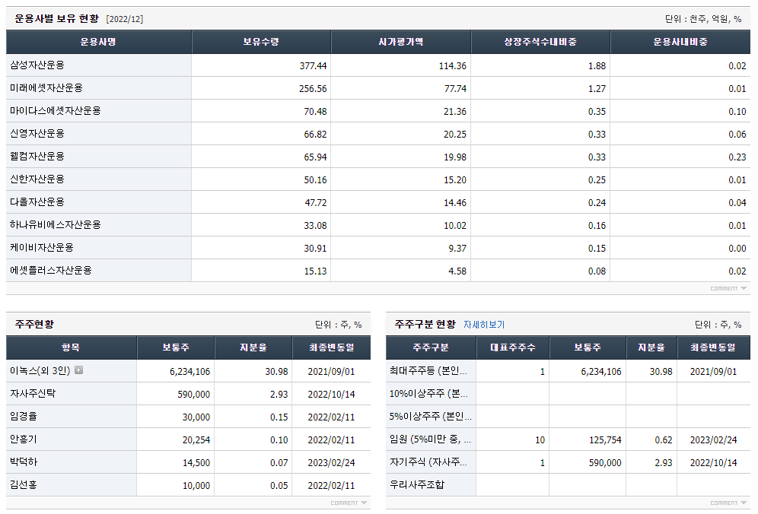Click 자사주신탁 share count 590,000 in 주주현황
Screen dimensions: 758x514
click(x=193, y=394)
